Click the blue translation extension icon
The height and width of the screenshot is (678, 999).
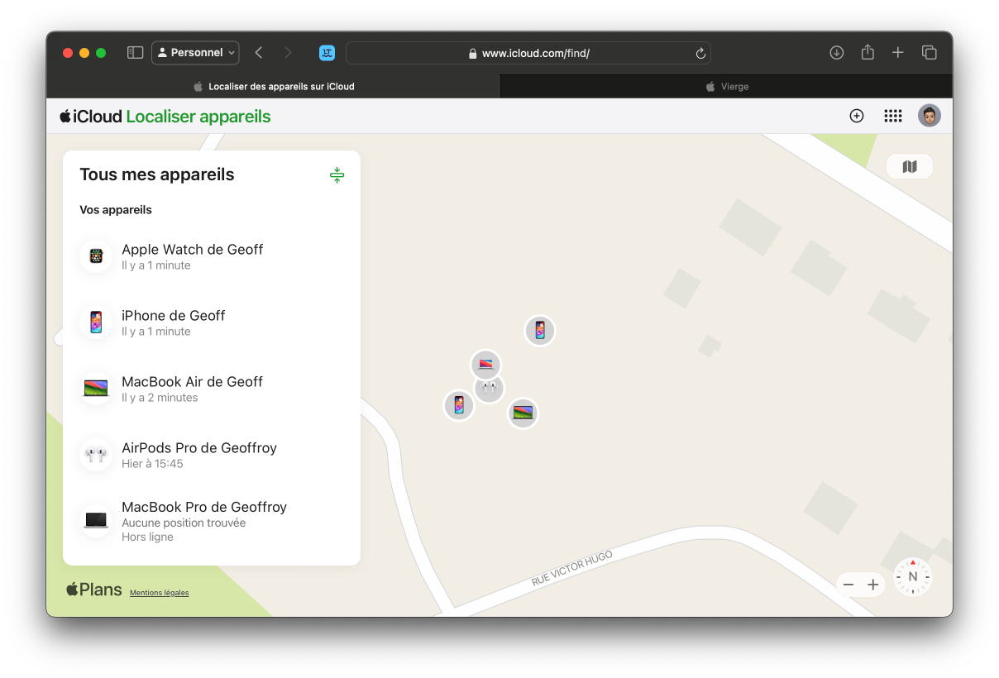click(x=327, y=53)
